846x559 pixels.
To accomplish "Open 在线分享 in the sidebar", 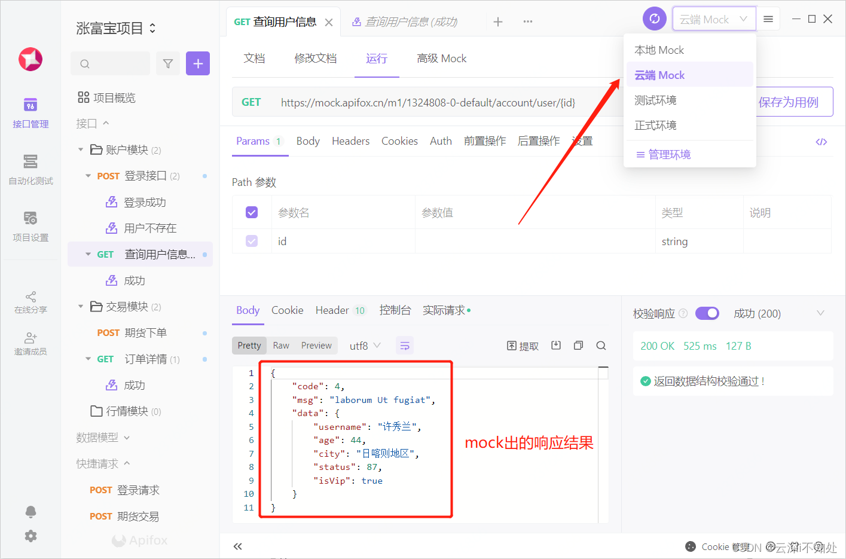I will [30, 303].
